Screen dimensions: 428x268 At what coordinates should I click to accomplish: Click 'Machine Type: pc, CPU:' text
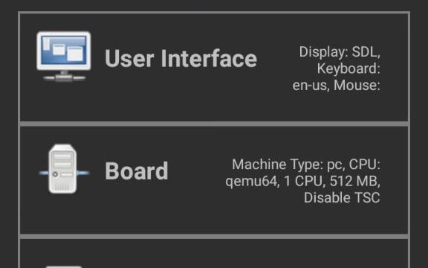(306, 165)
